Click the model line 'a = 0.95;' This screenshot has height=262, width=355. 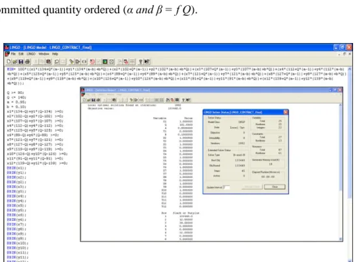16,102
